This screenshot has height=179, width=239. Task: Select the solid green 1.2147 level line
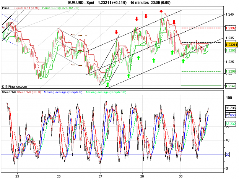[201, 86]
